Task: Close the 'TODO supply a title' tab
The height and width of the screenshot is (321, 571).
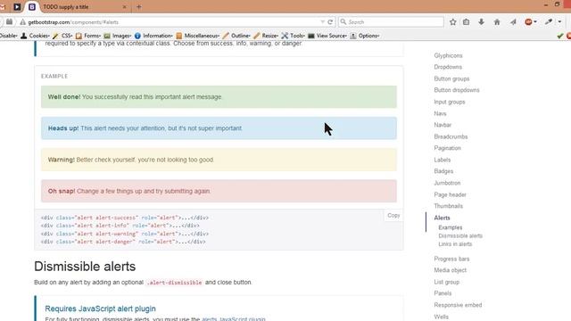Action: point(125,7)
